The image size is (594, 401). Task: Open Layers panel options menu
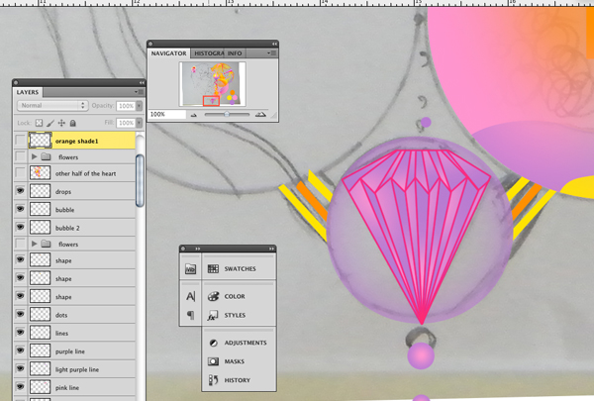click(139, 92)
